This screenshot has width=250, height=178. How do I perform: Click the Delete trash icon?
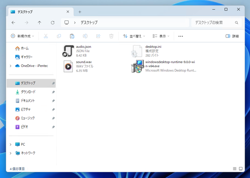[x=111, y=36]
